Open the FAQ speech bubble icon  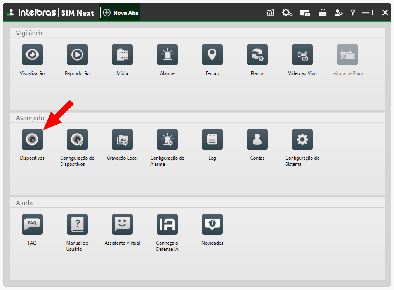[32, 224]
